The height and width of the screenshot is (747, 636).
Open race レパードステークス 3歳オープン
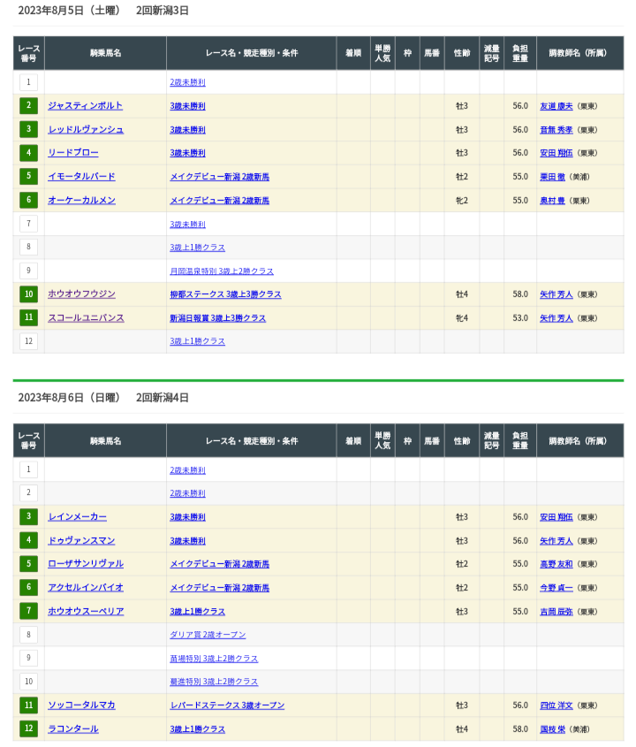point(227,705)
